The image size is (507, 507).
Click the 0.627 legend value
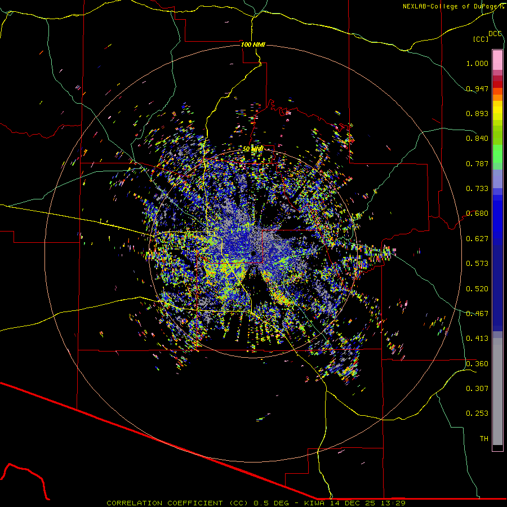pyautogui.click(x=477, y=239)
